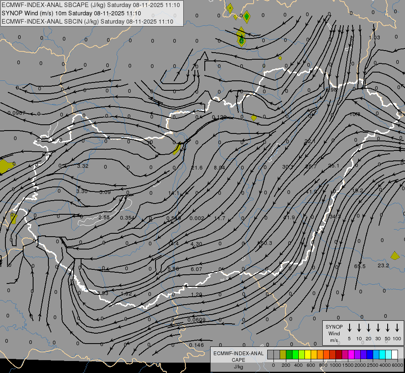Click the CAPE value 0.354 on map

tap(127, 218)
